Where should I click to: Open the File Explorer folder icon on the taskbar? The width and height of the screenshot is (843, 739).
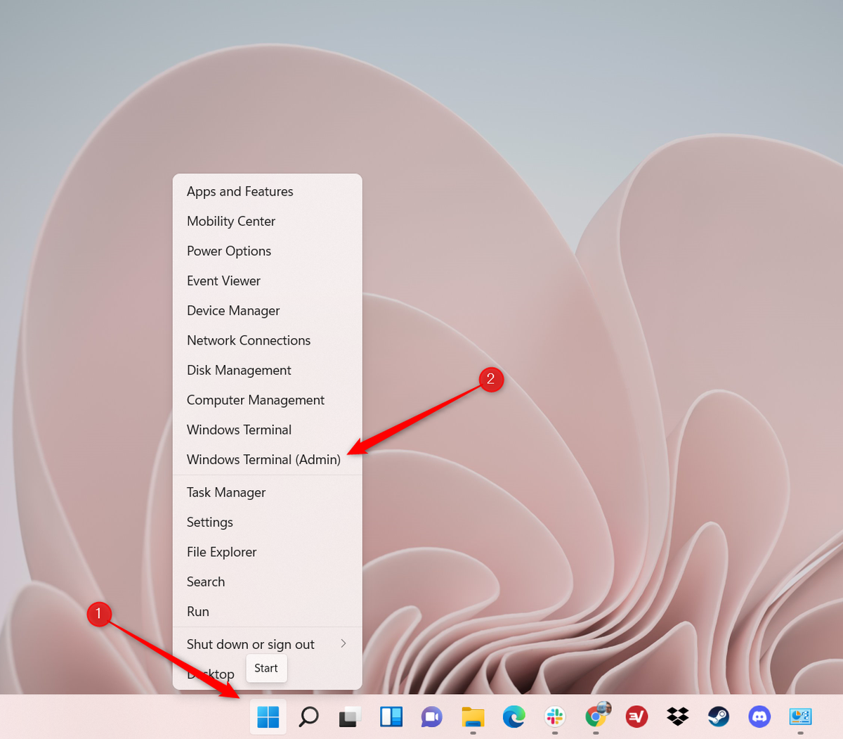tap(473, 717)
